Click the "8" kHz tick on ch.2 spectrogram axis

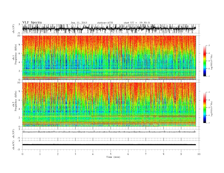coord(20,91)
